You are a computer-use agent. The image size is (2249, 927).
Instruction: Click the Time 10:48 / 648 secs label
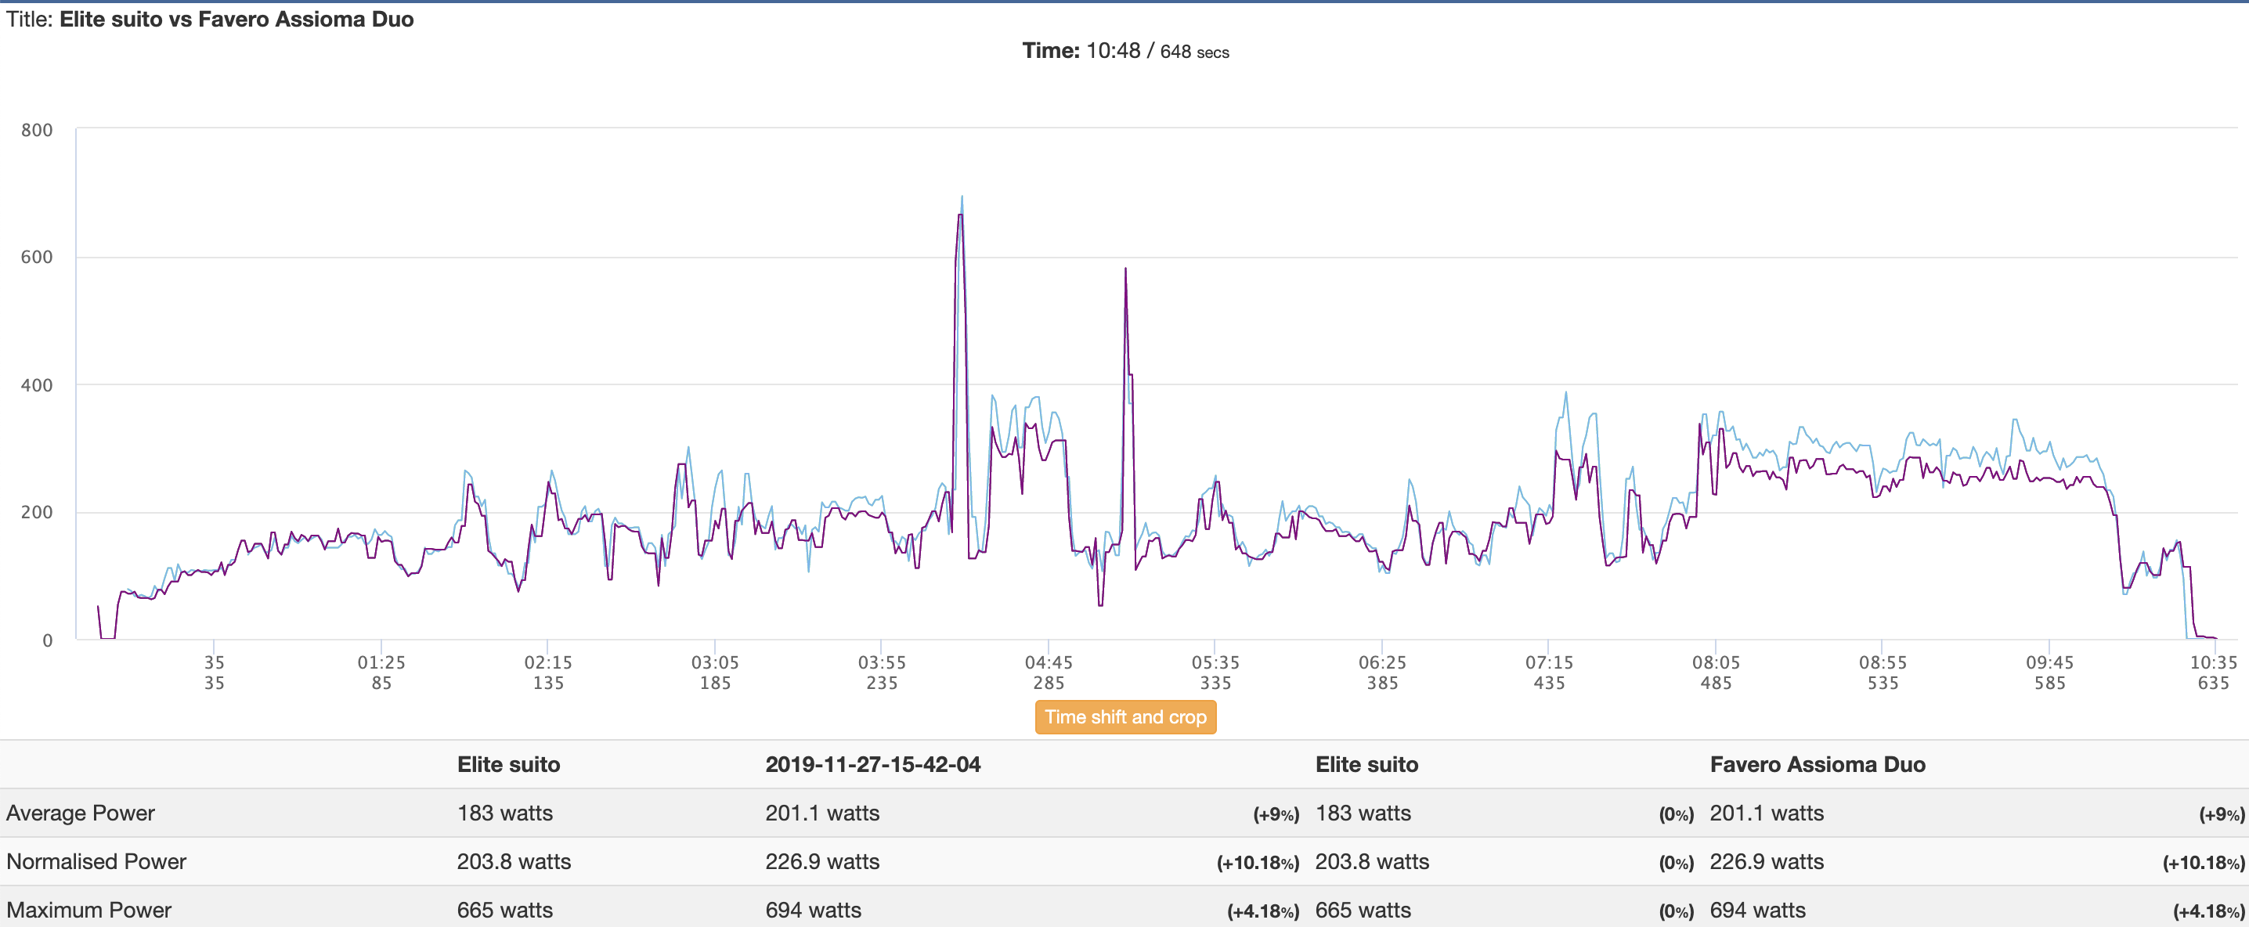coord(1124,51)
